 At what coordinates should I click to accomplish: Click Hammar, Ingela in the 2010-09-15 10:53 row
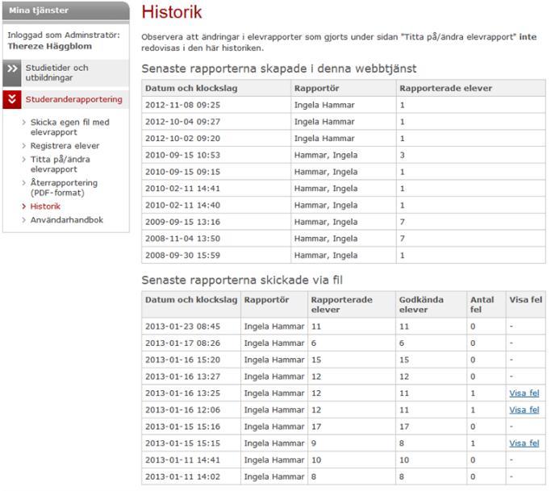pyautogui.click(x=326, y=156)
